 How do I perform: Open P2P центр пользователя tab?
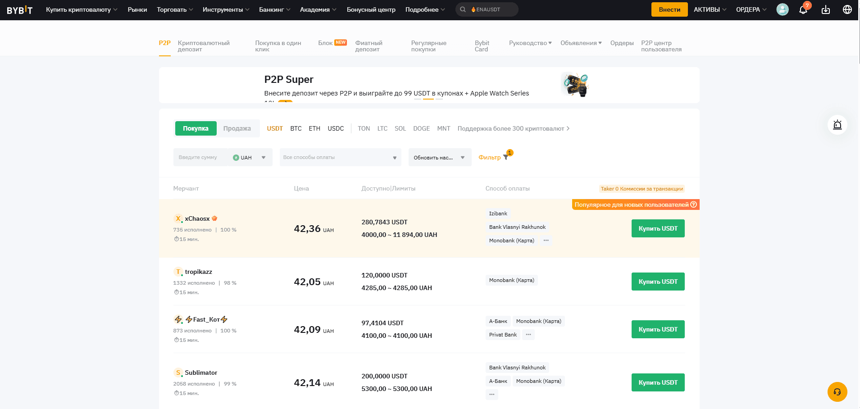point(661,46)
